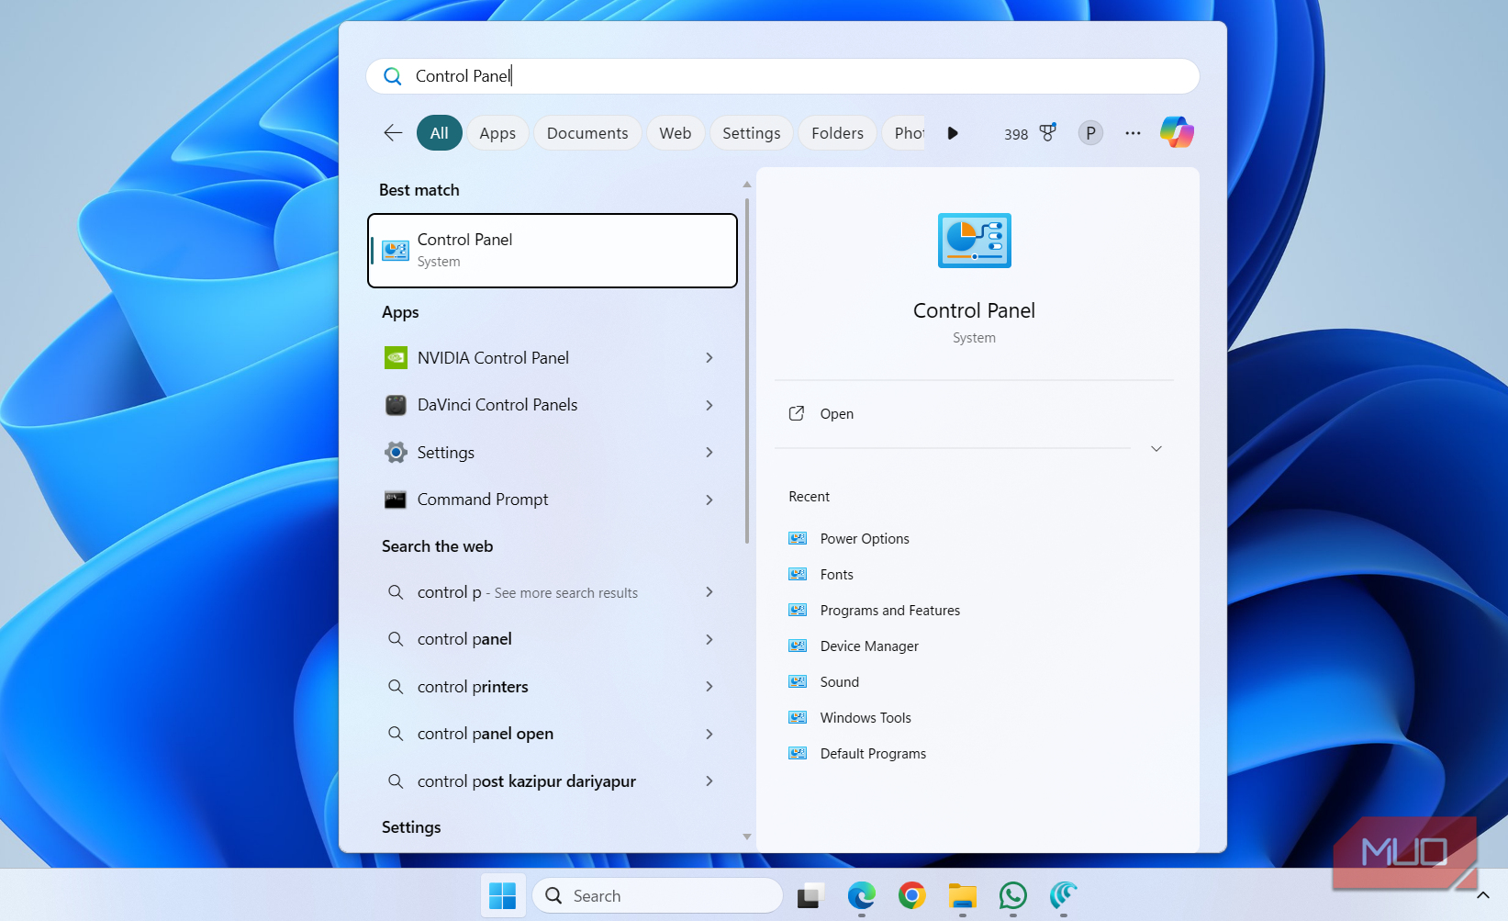Image resolution: width=1508 pixels, height=921 pixels.
Task: Click the taskbar Search box
Action: [657, 895]
